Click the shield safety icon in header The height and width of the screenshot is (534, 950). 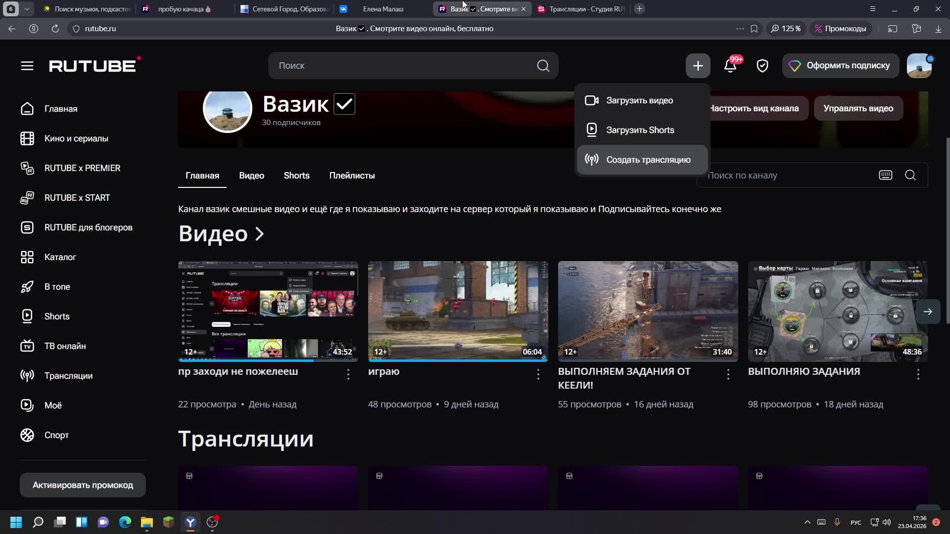762,66
